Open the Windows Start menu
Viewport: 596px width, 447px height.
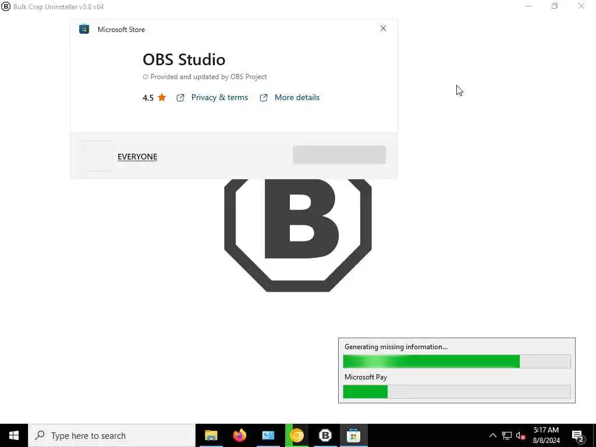14,435
